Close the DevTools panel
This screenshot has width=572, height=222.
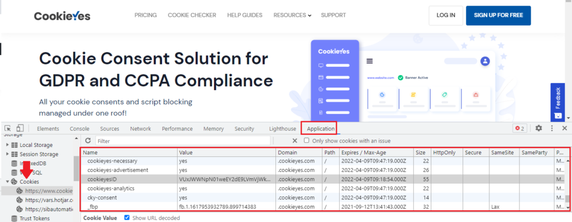564,128
